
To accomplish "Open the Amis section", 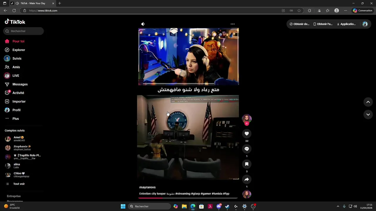I will (16, 67).
